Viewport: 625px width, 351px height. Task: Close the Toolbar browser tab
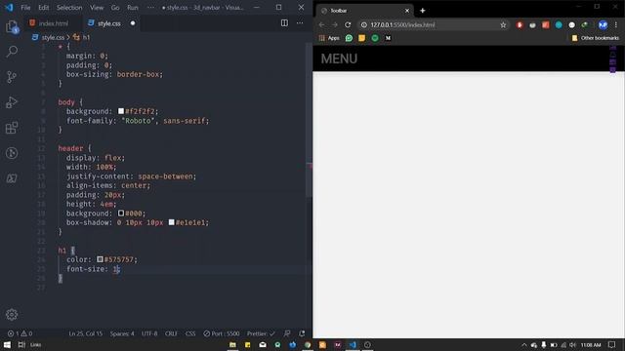[407, 11]
